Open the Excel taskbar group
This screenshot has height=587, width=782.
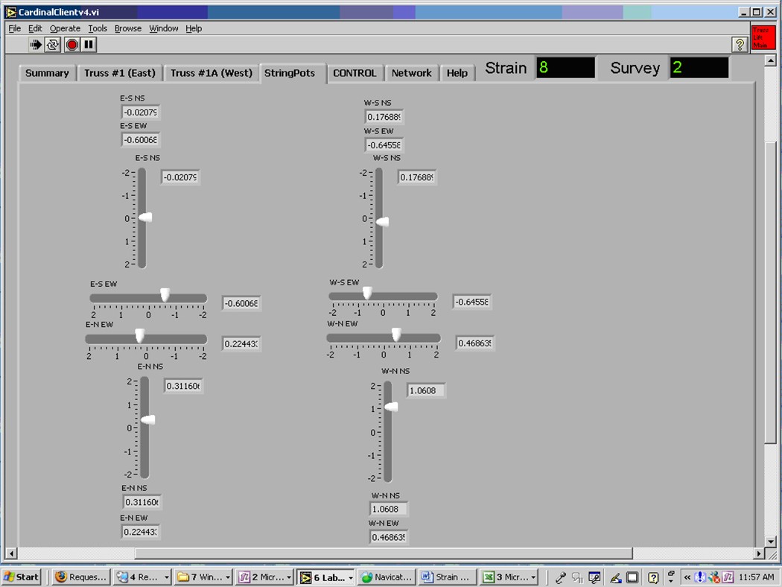(509, 577)
